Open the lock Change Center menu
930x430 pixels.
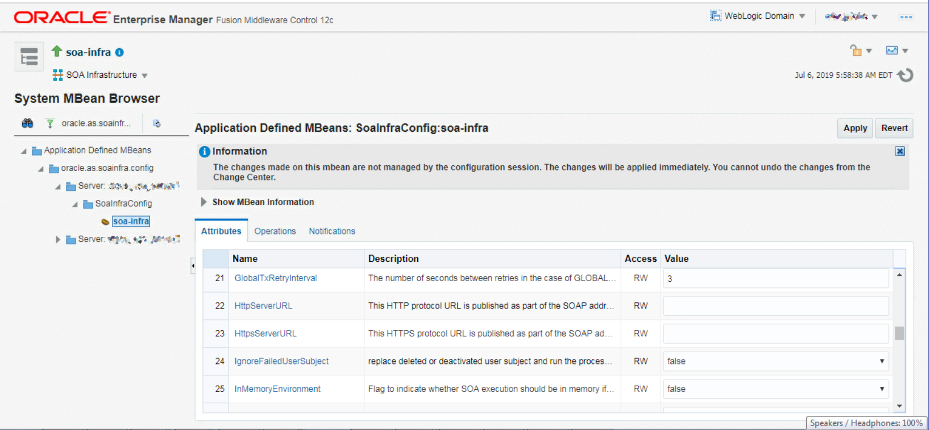click(x=860, y=51)
